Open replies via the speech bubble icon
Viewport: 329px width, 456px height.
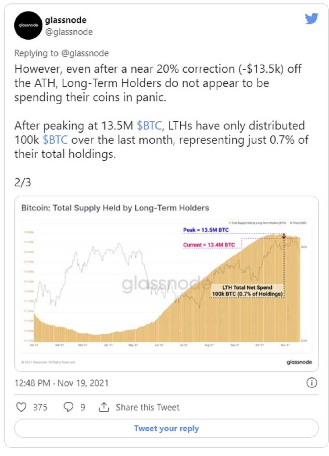coord(68,407)
